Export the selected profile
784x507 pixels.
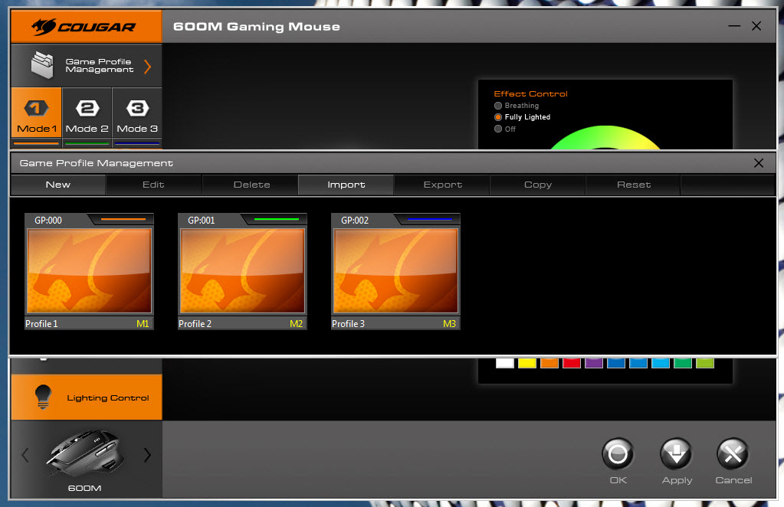(x=442, y=185)
